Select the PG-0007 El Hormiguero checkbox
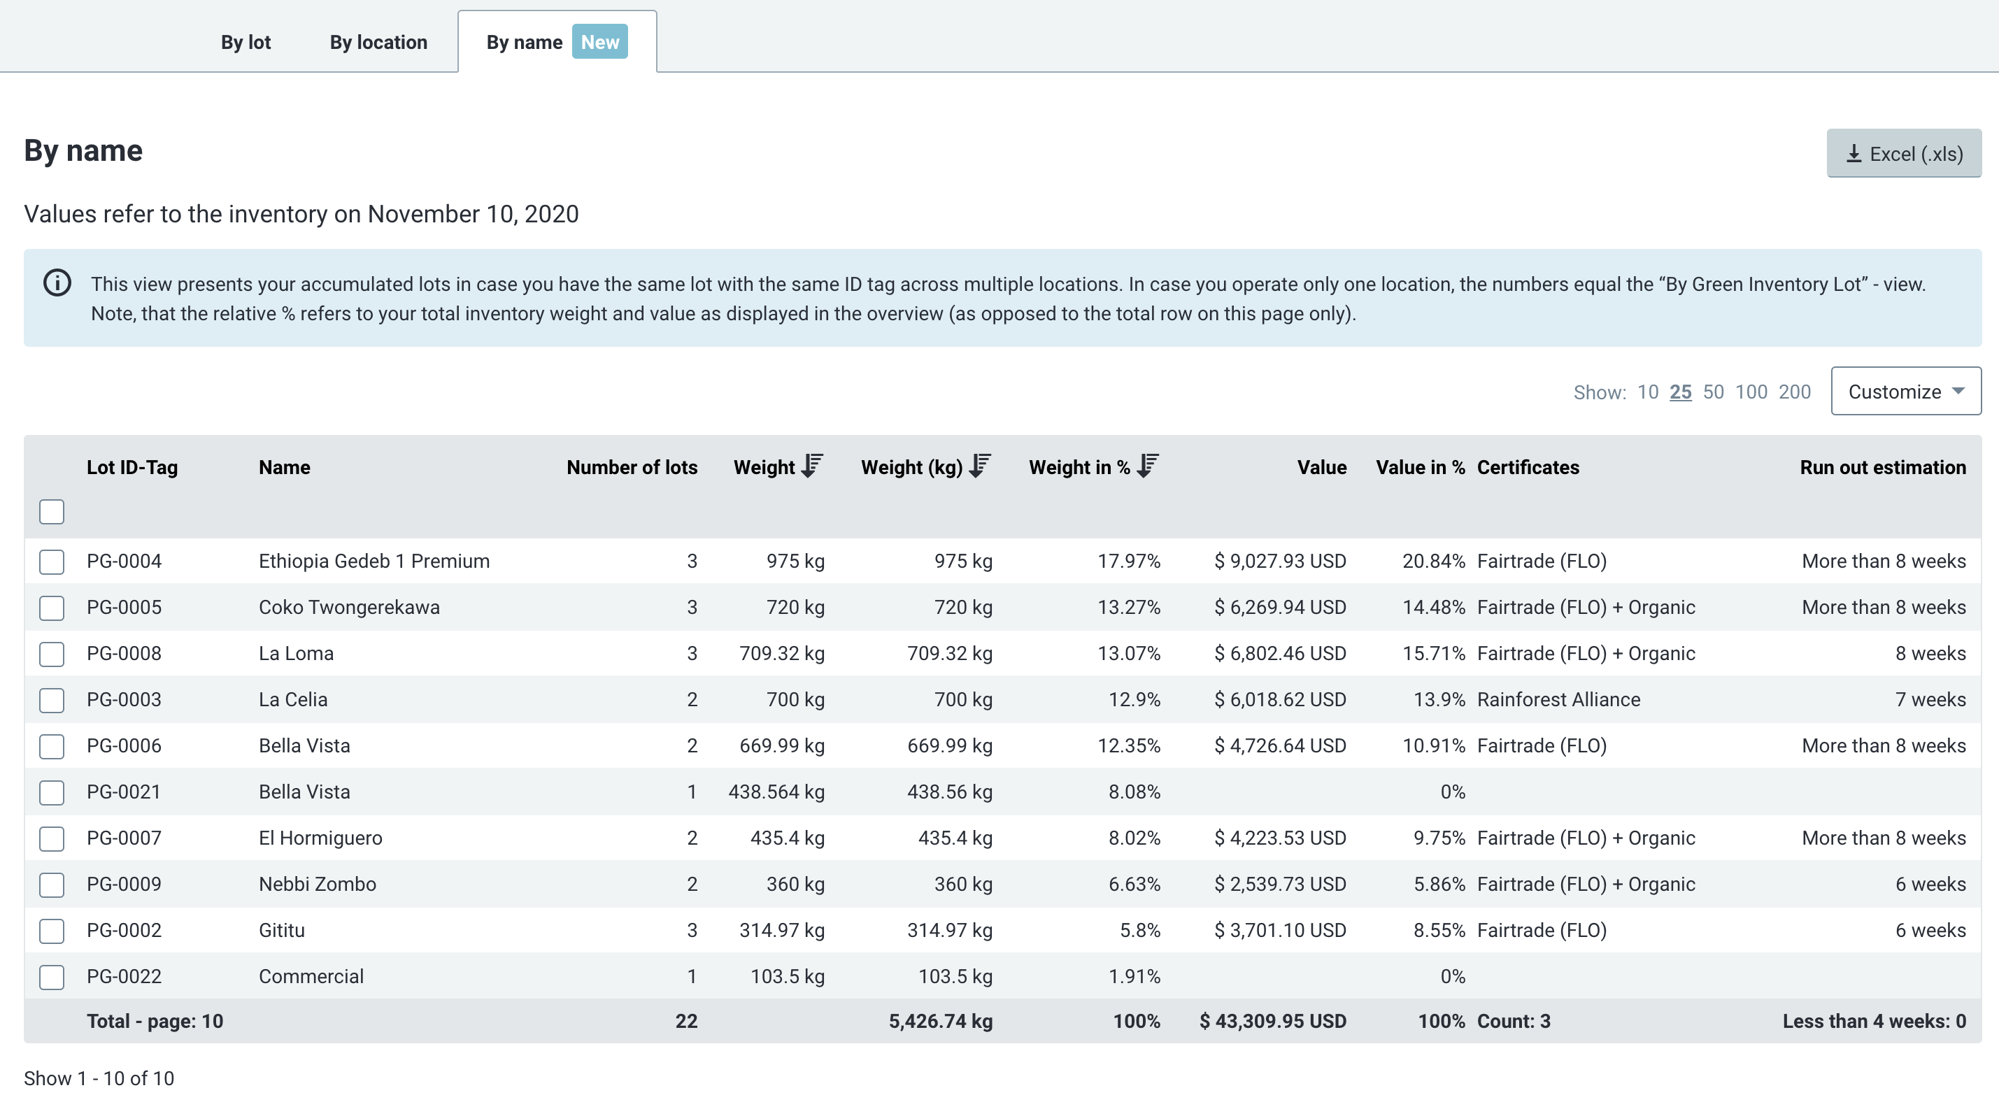Screen dimensions: 1999x1102 coord(52,839)
